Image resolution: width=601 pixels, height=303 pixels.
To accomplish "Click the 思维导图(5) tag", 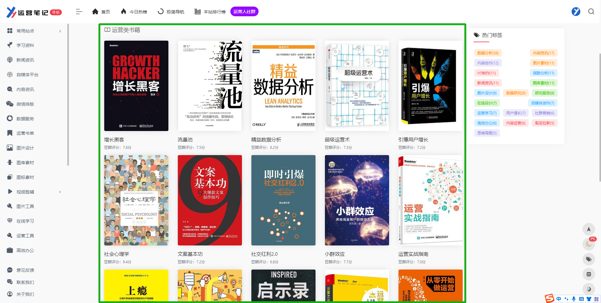I will point(487,133).
